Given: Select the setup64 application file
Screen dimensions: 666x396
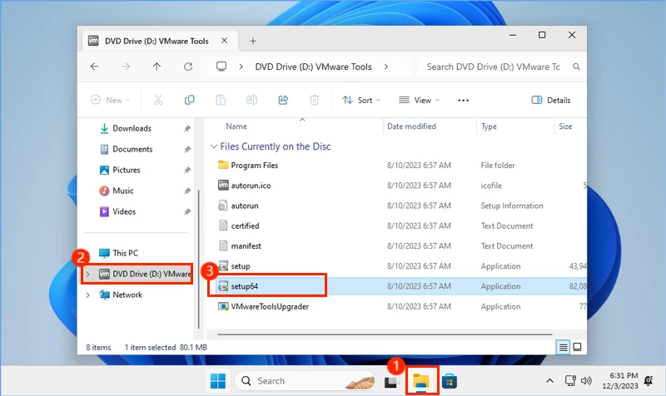Looking at the screenshot, I should tap(244, 286).
